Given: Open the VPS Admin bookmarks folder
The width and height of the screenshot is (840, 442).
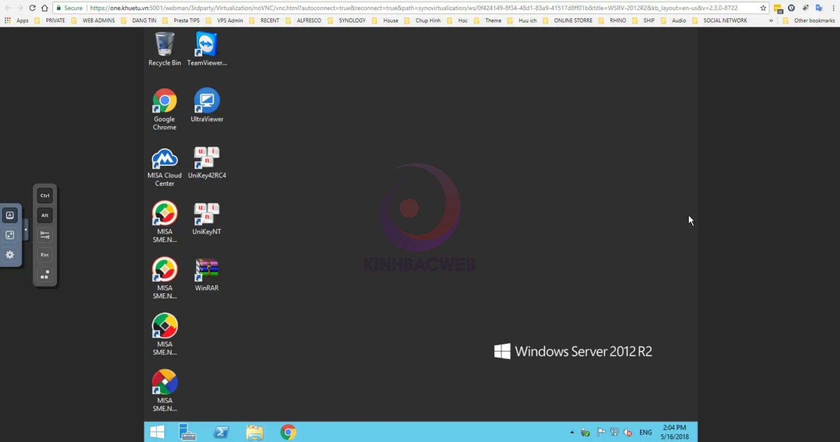Looking at the screenshot, I should click(225, 20).
